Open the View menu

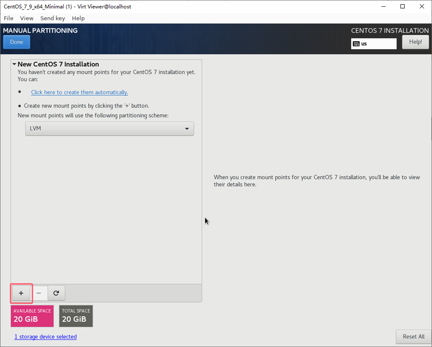pos(27,18)
